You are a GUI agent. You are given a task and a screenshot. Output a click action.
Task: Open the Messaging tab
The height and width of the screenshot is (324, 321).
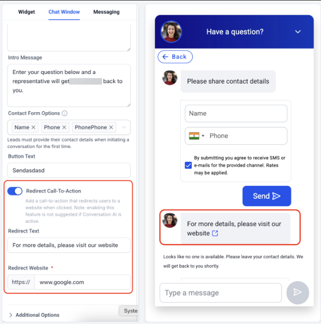point(106,12)
